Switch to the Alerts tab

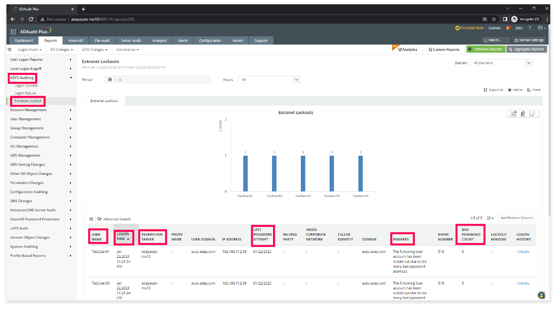[x=183, y=40]
